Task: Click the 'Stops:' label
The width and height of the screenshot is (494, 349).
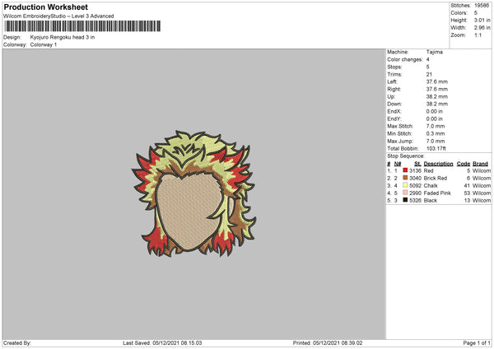Action: (394, 67)
